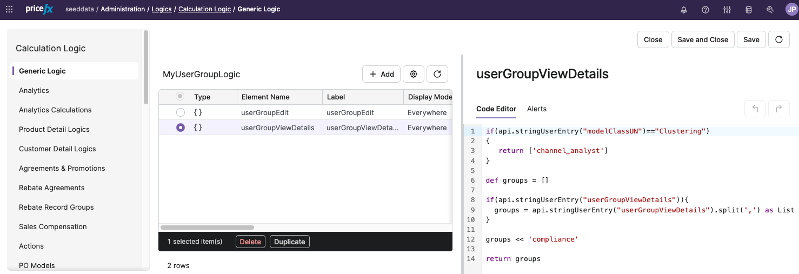The width and height of the screenshot is (799, 274).
Task: Click the database icon in header
Action: point(749,10)
